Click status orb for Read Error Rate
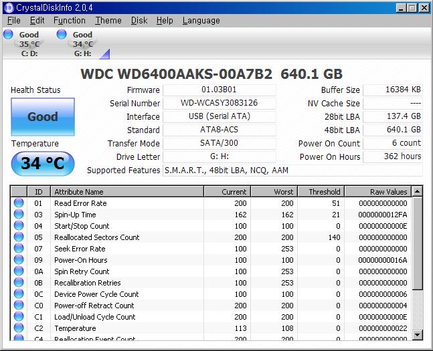The height and width of the screenshot is (351, 433). pos(19,203)
